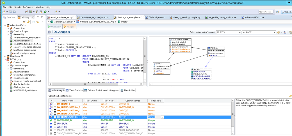Viewport: 292px width, 136px height.
Task: Click the sync arrows icon in explorer toolbar
Action: coord(28,22)
